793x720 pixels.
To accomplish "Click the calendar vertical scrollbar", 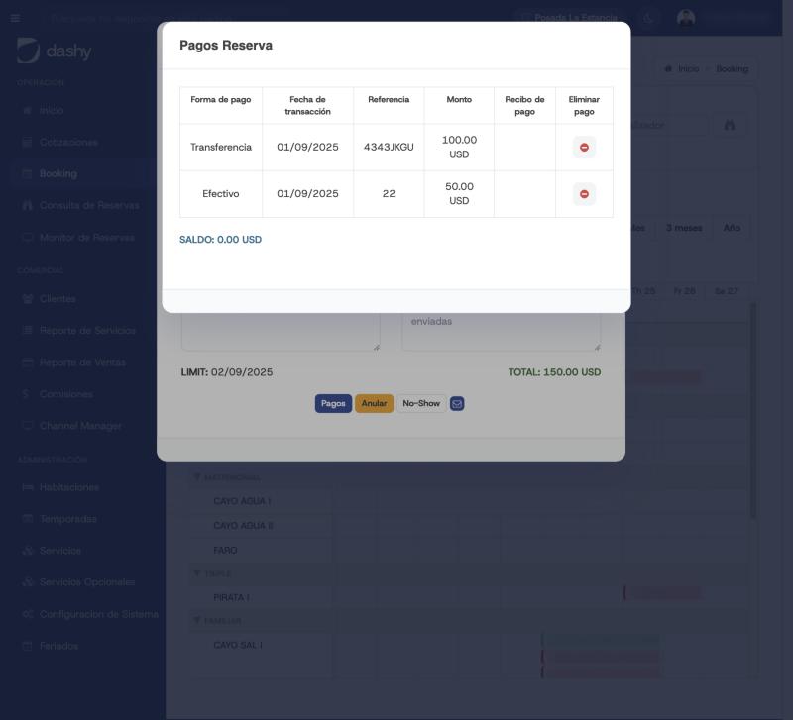I will (x=753, y=410).
